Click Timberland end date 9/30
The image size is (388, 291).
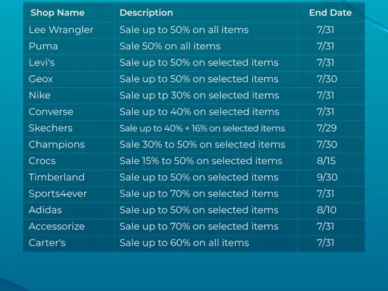coord(327,177)
